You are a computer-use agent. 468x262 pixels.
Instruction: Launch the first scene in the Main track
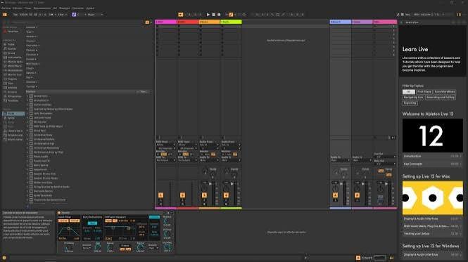pos(393,27)
